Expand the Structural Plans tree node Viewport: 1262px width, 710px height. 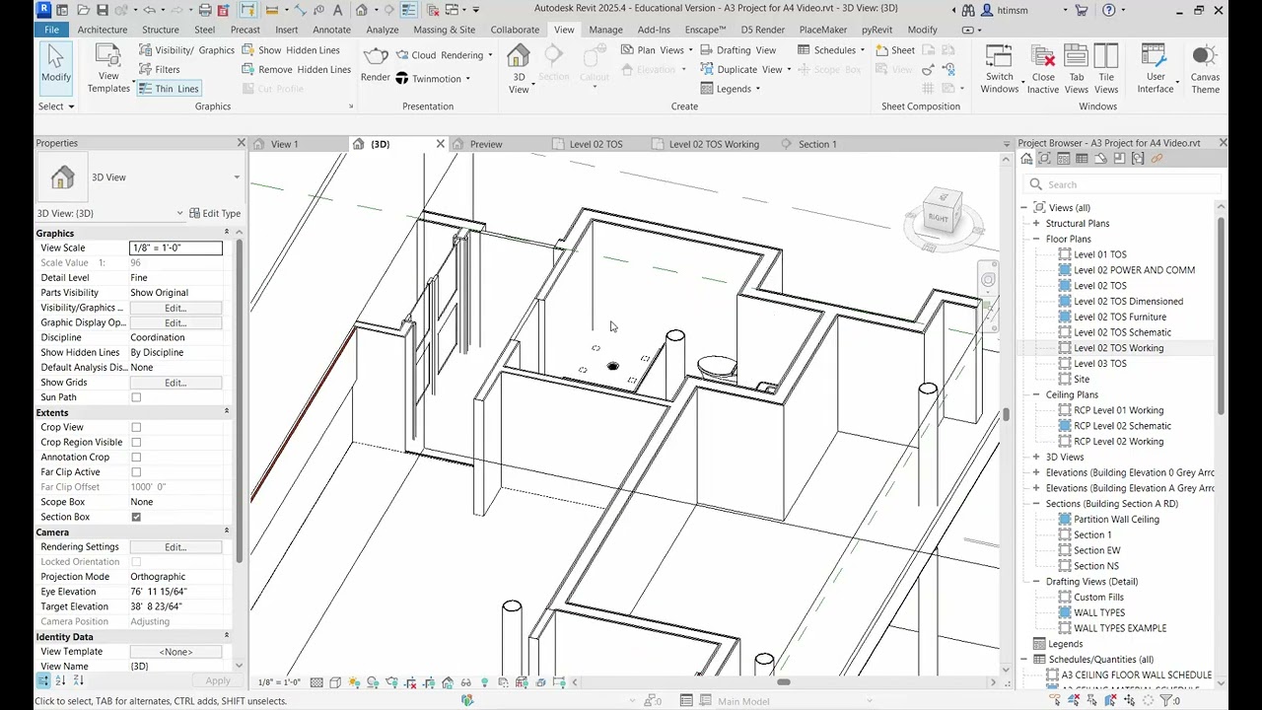click(x=1036, y=224)
